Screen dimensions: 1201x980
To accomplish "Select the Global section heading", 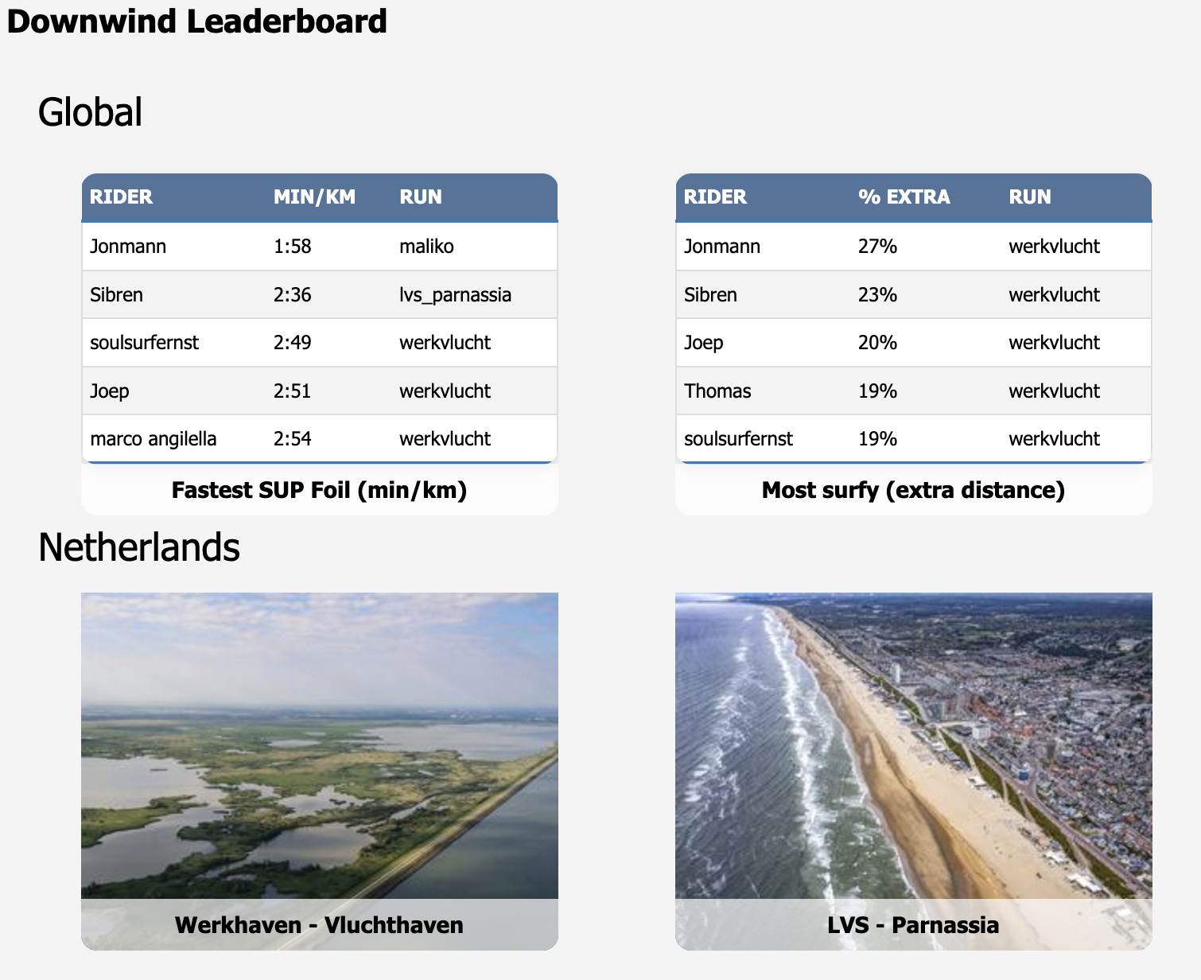I will tap(91, 111).
